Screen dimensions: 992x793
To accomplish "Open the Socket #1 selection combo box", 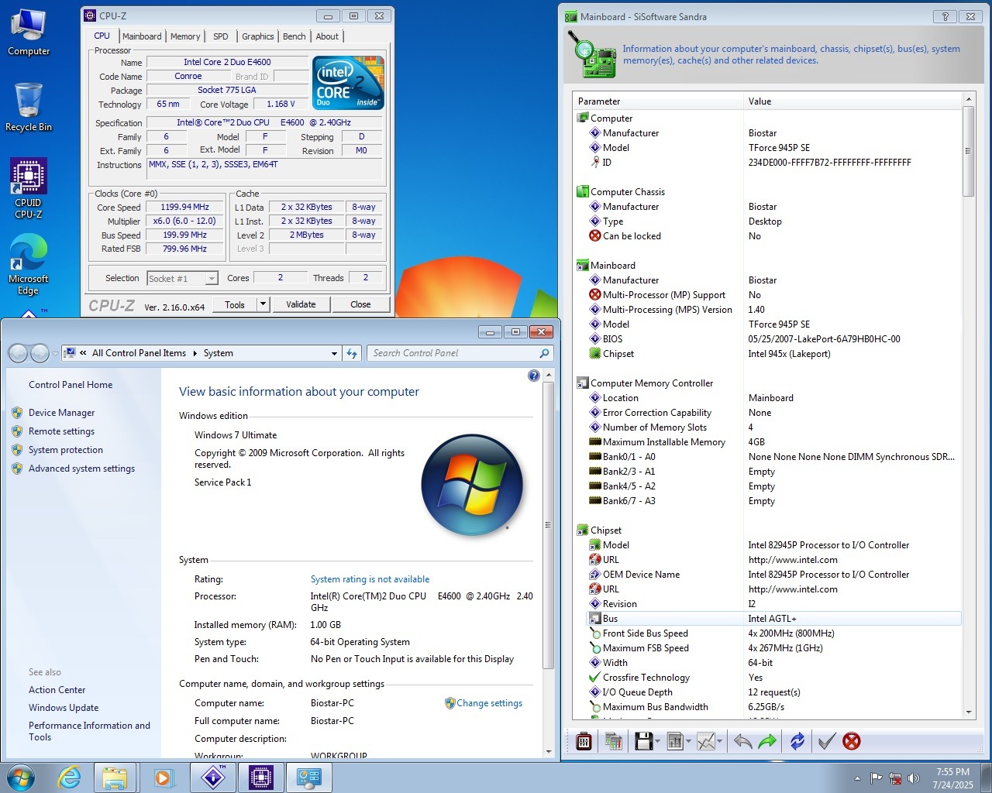I will click(183, 278).
